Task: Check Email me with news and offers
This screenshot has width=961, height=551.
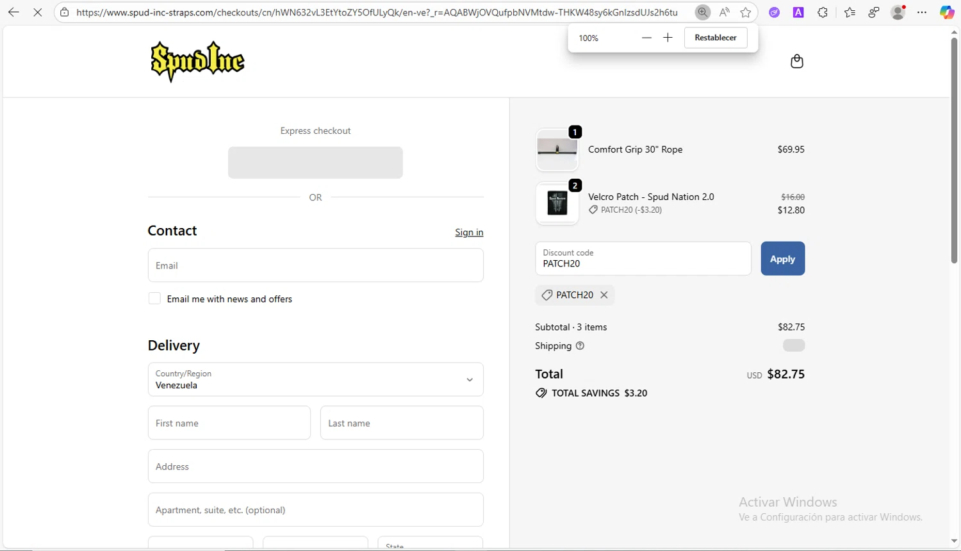Action: (x=154, y=299)
